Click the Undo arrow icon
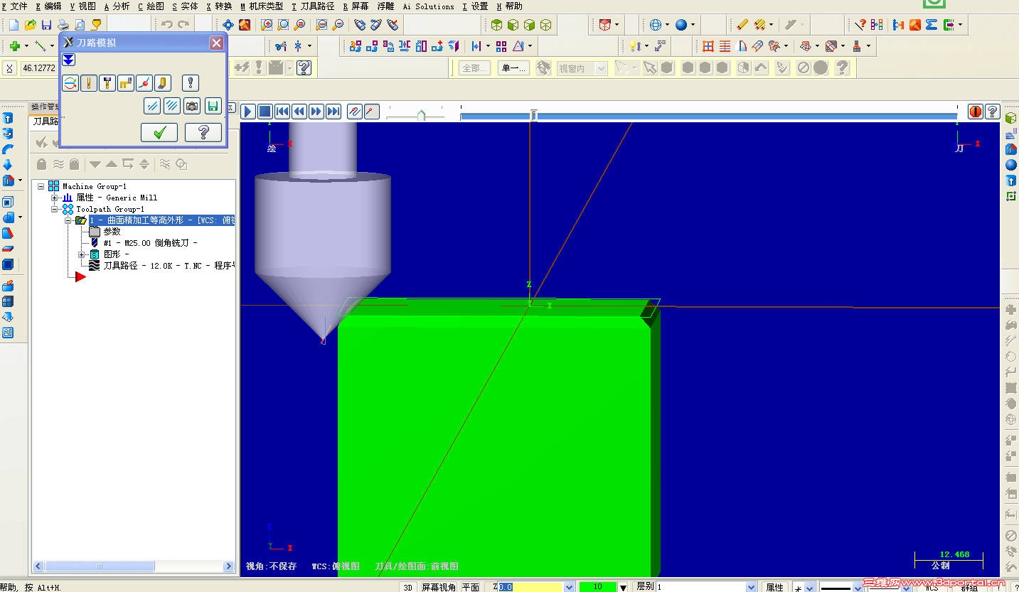This screenshot has height=592, width=1019. [x=166, y=25]
